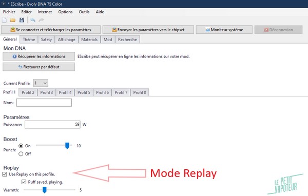Click the Punch slider handle
Image resolution: width=308 pixels, height=196 pixels.
[67, 146]
